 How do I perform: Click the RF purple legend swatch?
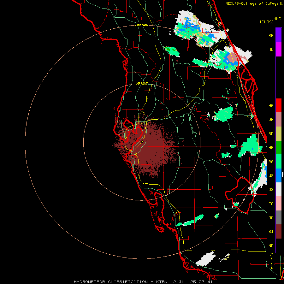click(x=279, y=35)
